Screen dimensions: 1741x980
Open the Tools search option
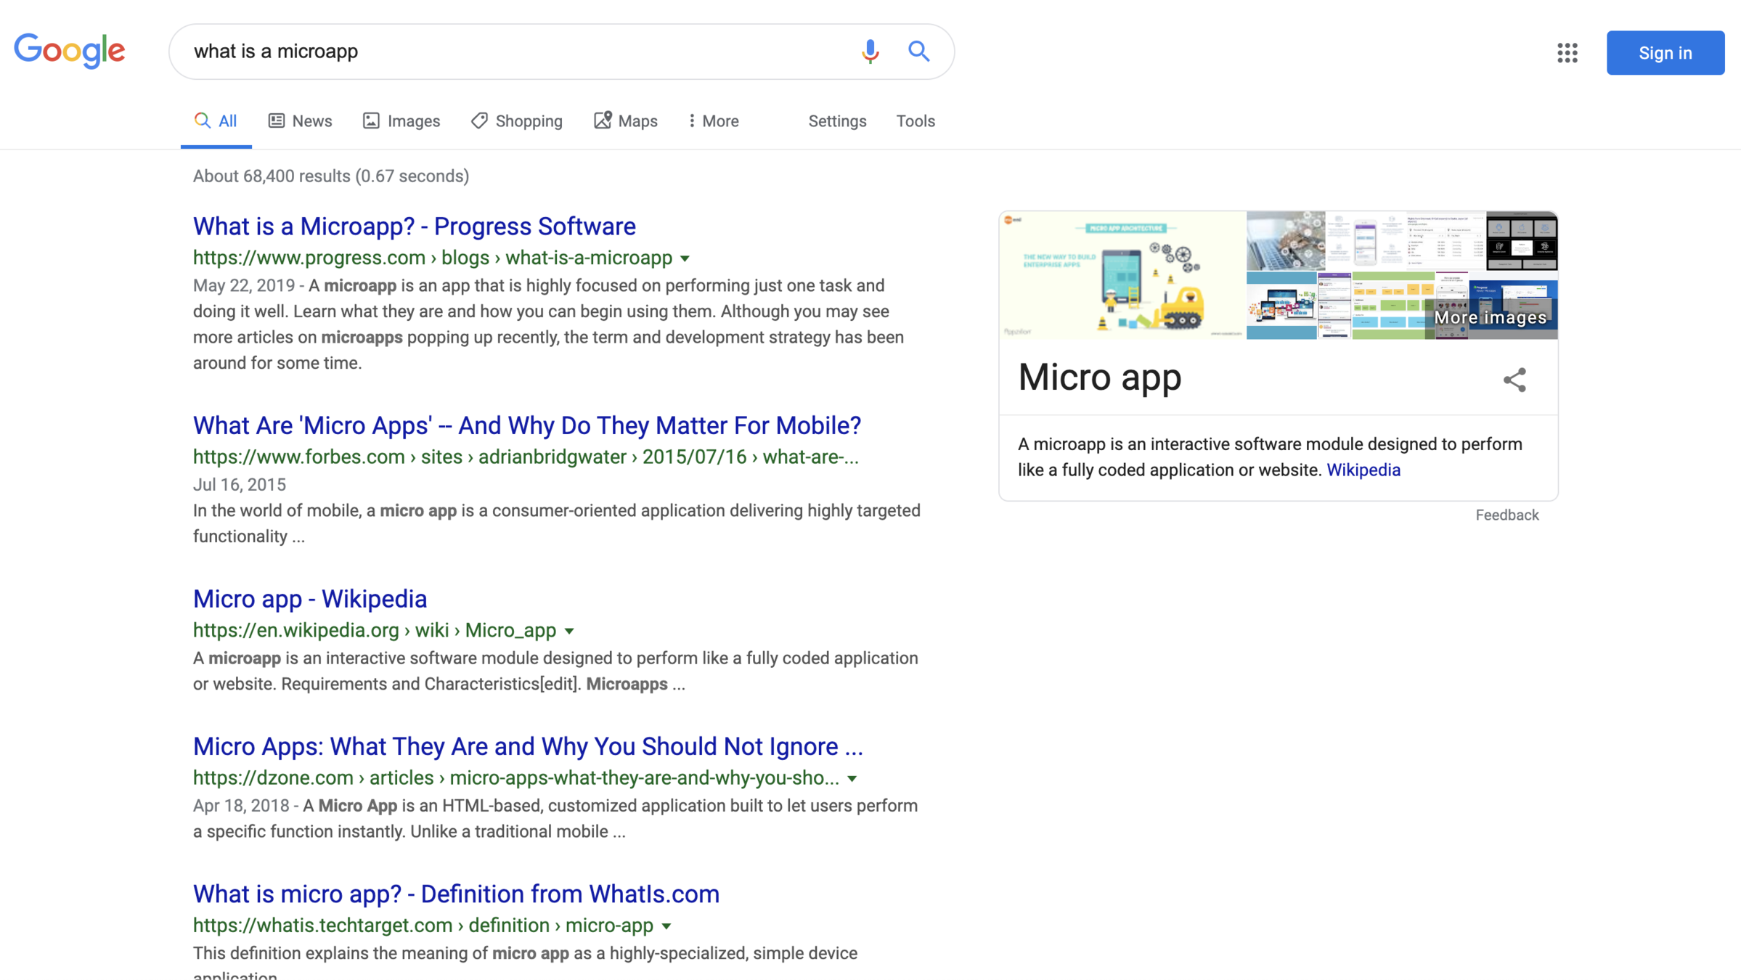coord(915,121)
